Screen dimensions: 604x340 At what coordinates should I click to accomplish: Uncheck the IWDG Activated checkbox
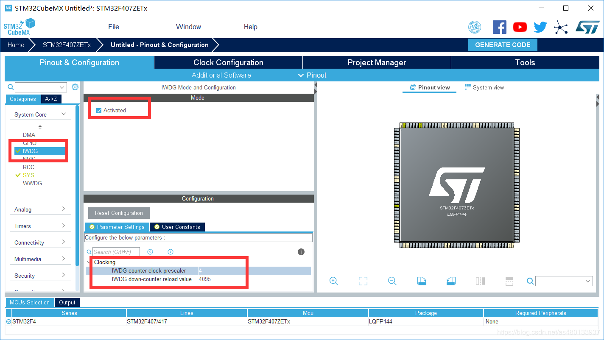click(x=99, y=111)
